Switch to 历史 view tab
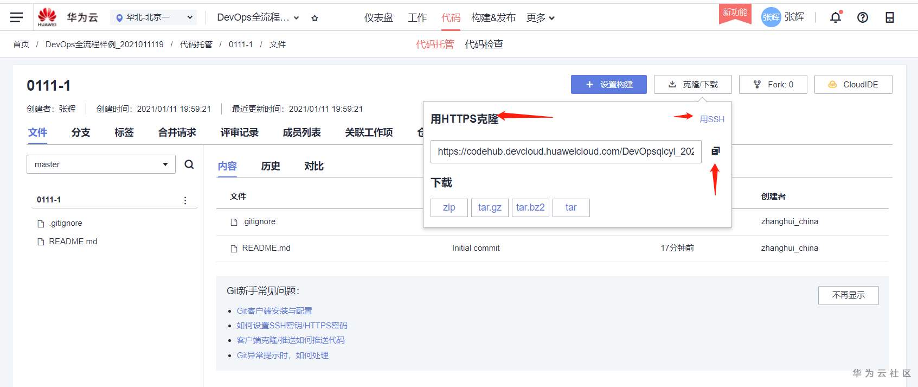This screenshot has height=387, width=918. point(271,166)
